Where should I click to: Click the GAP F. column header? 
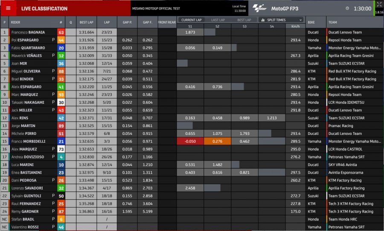click(148, 22)
